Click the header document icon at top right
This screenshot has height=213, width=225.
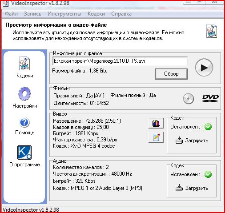coord(212,31)
